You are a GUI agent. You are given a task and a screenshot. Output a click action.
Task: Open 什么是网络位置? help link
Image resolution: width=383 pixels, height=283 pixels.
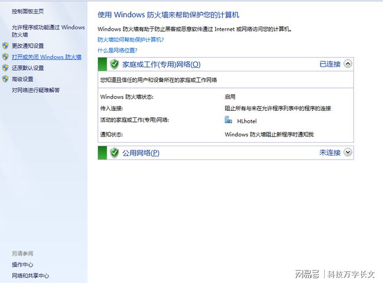click(117, 50)
